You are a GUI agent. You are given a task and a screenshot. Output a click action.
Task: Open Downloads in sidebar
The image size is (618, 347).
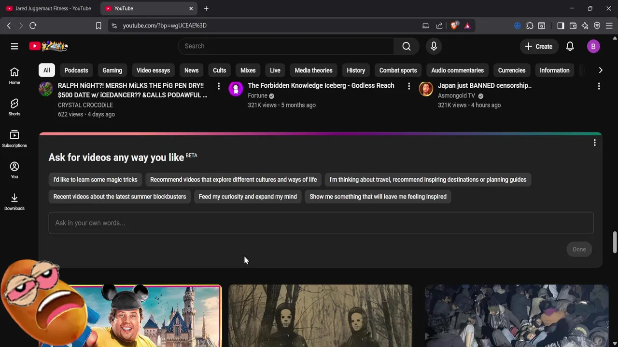[x=14, y=201]
